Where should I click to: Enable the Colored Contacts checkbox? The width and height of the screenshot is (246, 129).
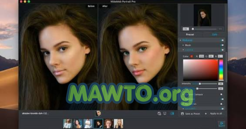[221, 94]
